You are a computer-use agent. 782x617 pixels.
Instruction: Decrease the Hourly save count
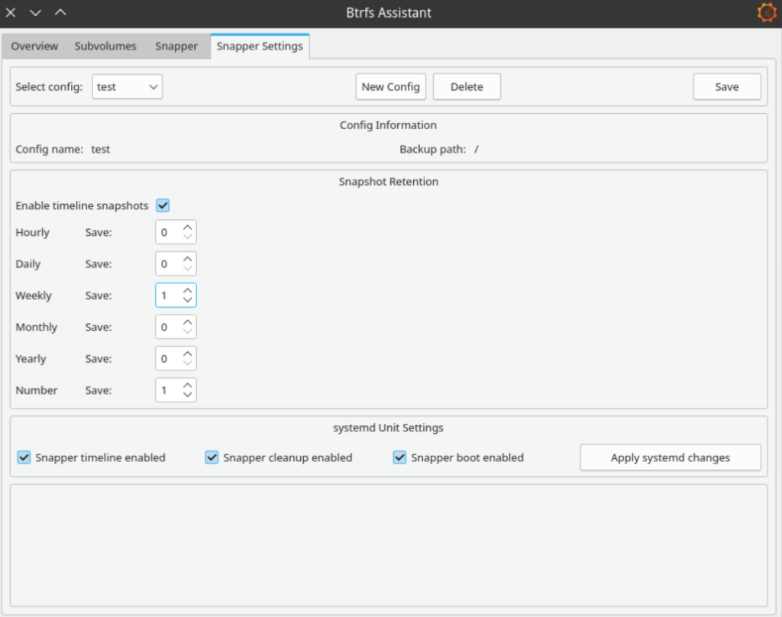188,237
